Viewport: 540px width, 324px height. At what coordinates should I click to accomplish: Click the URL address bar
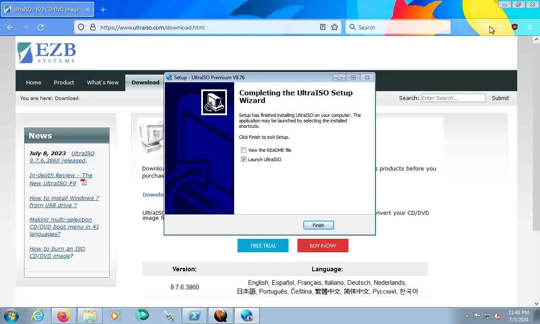208,27
